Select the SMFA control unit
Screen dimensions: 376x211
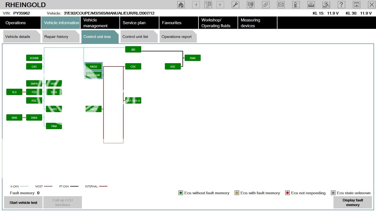34,84
